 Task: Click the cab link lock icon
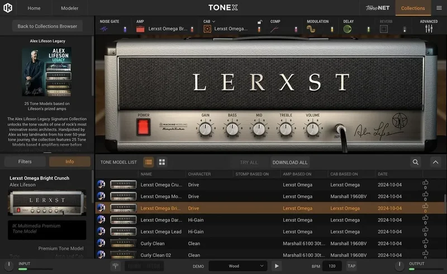click(x=259, y=22)
